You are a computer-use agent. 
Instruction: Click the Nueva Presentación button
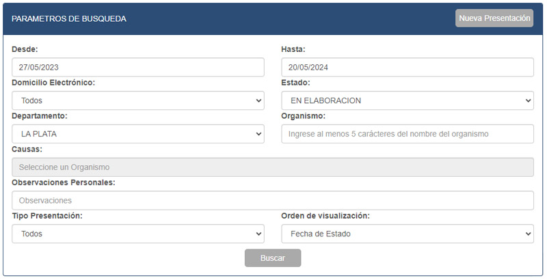[x=494, y=18]
